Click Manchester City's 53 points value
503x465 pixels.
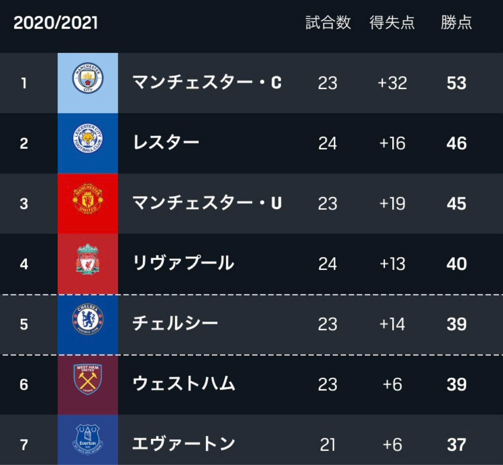point(457,83)
